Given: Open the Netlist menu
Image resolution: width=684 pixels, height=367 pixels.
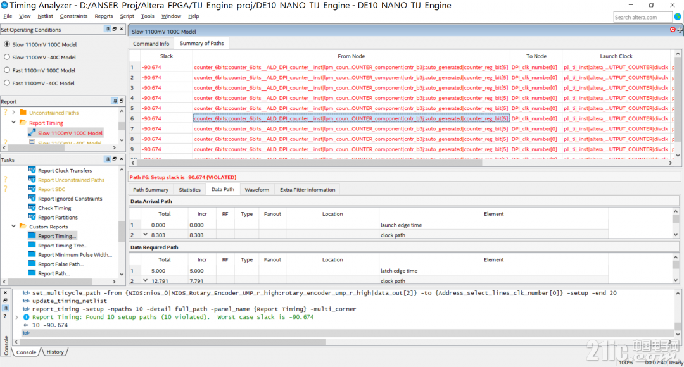Looking at the screenshot, I should pos(46,16).
